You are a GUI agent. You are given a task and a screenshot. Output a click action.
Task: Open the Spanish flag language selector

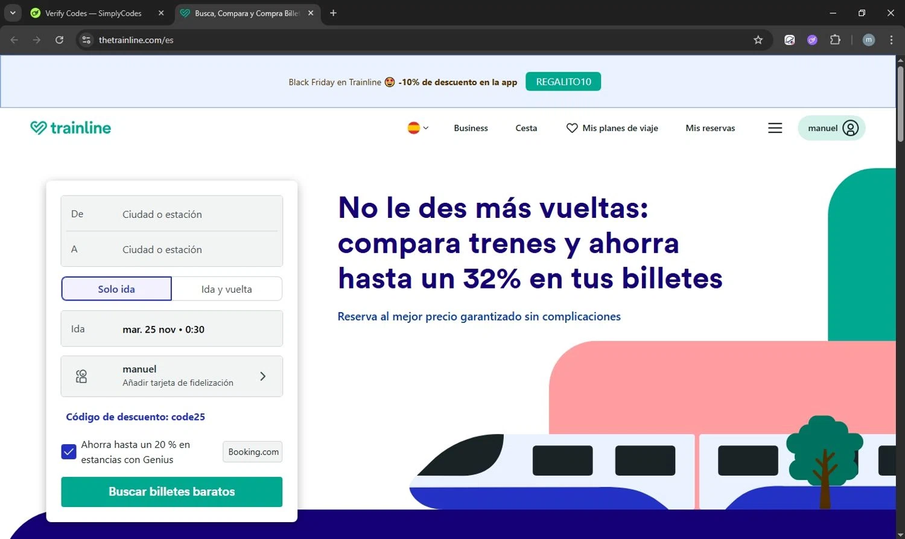418,128
